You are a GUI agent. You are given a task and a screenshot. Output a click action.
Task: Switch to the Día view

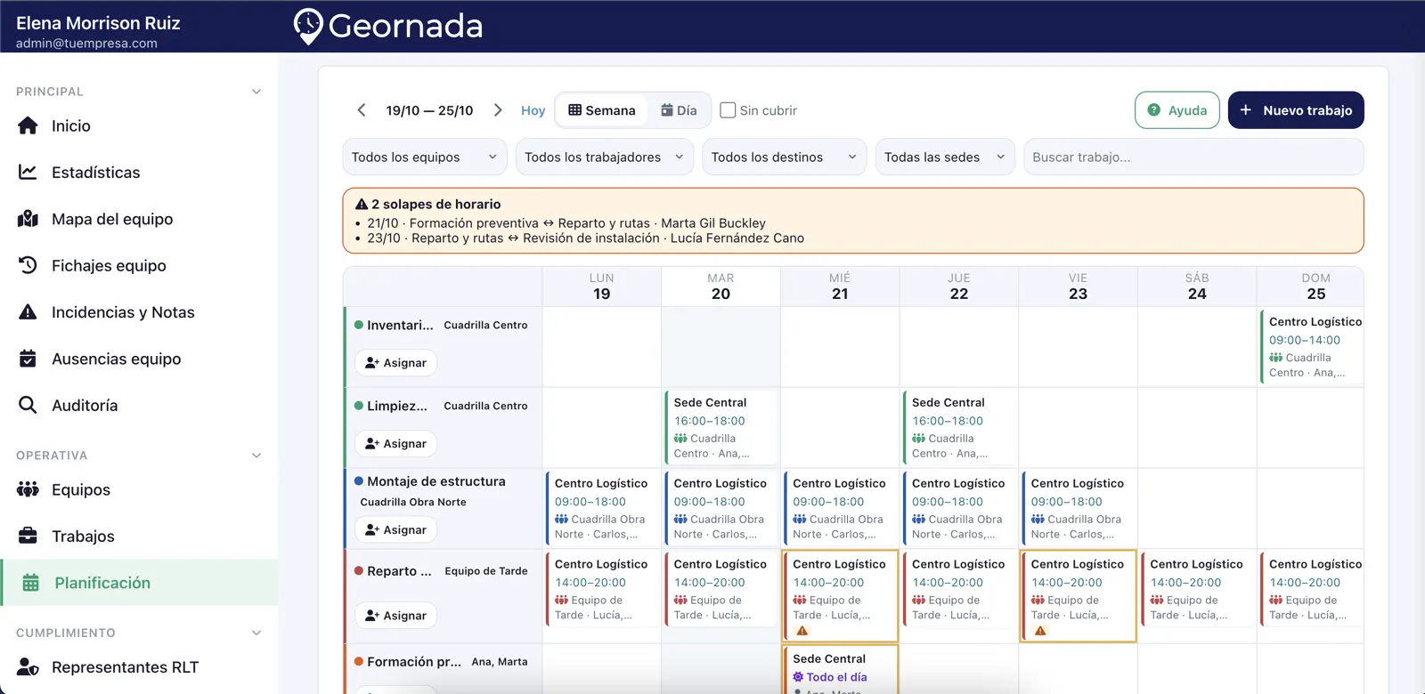(679, 110)
